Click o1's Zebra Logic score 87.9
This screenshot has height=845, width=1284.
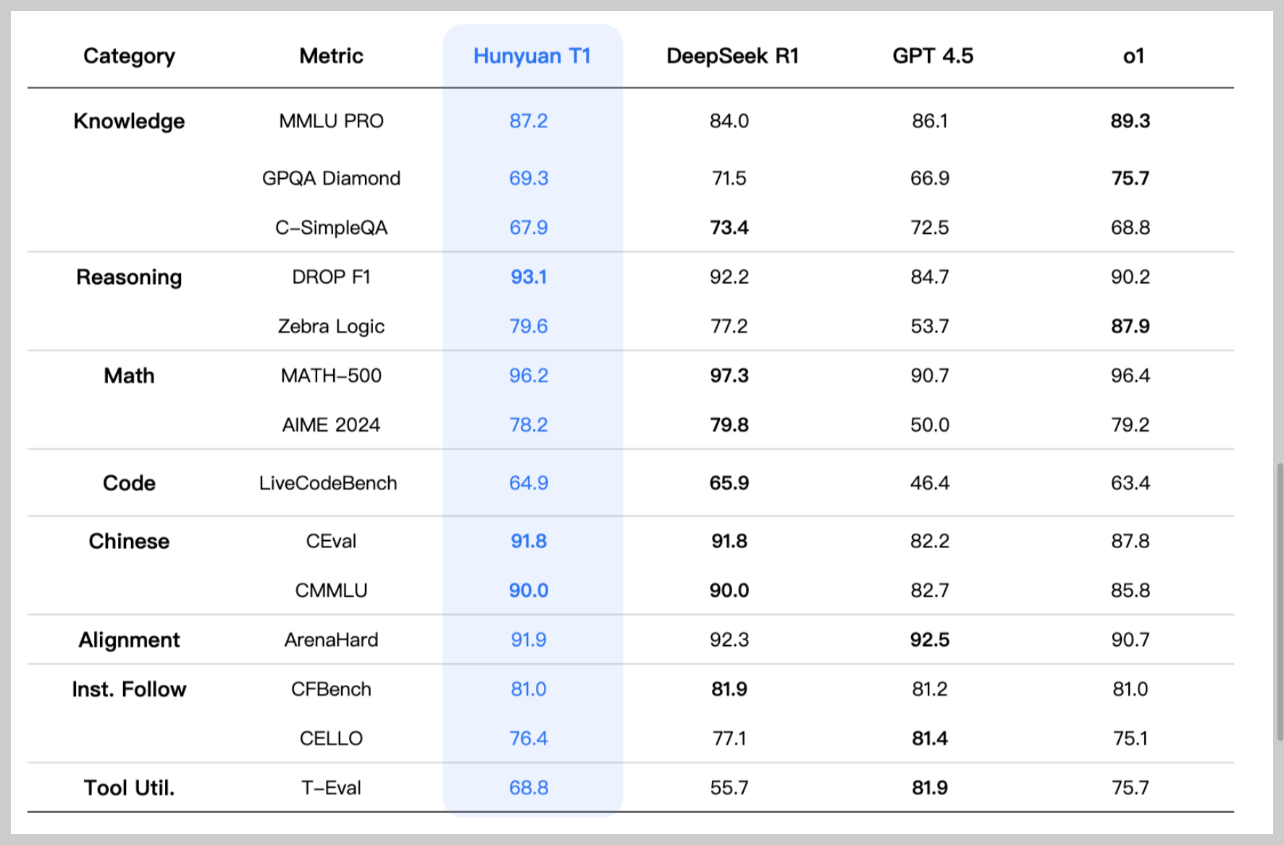(x=1130, y=327)
